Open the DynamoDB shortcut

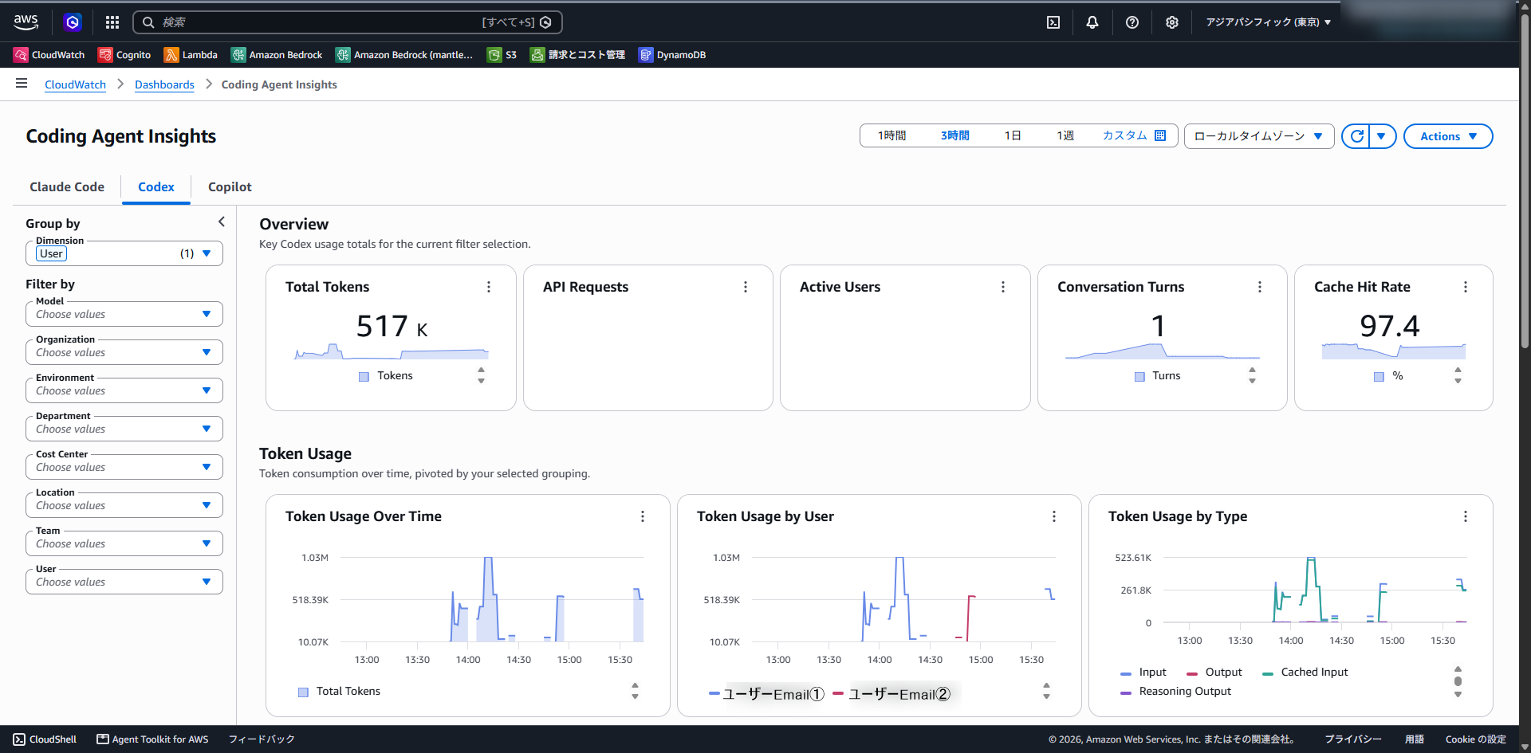(x=672, y=55)
